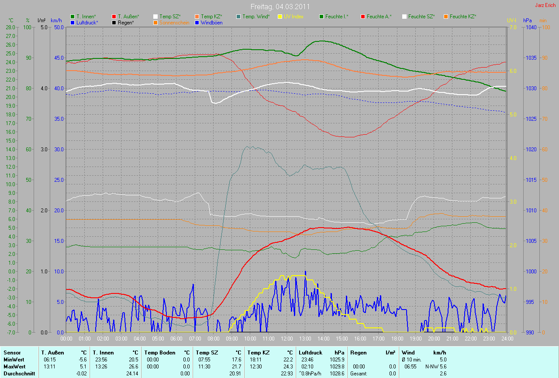Click the blue Windböen legend swatch

[197, 22]
